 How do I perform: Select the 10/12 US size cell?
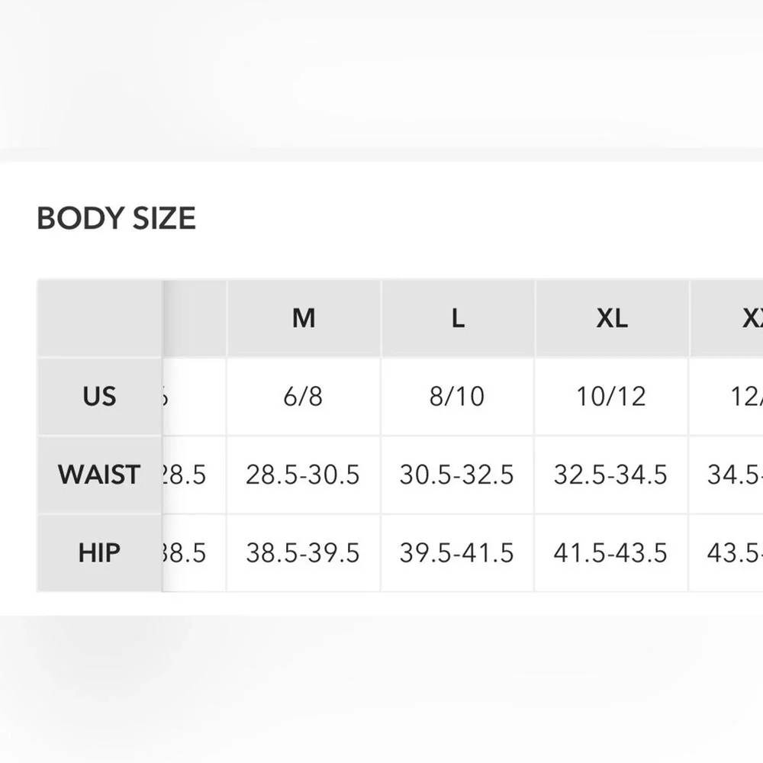611,397
